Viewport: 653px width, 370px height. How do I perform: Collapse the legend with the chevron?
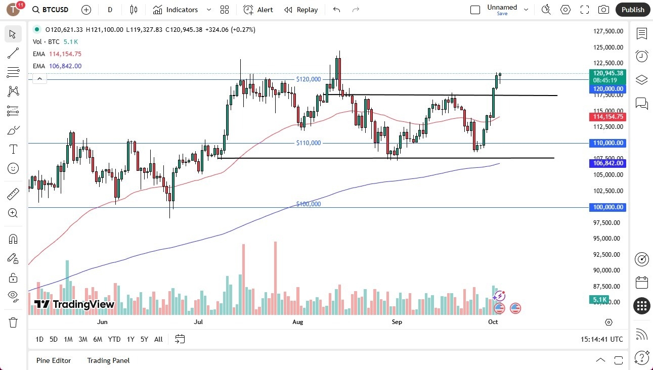click(39, 78)
